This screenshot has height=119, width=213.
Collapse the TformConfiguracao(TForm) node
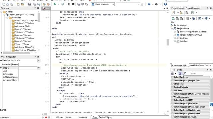4,15
